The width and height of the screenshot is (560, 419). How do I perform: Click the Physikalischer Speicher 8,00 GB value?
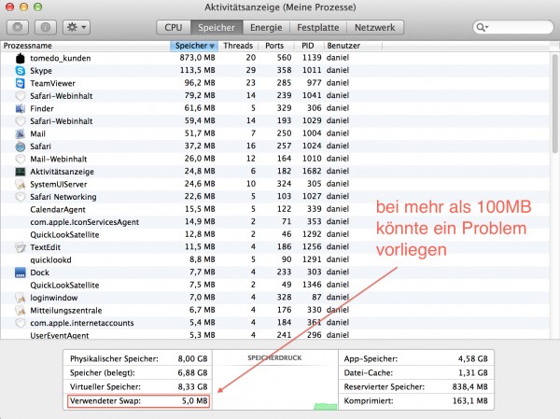[x=192, y=358]
